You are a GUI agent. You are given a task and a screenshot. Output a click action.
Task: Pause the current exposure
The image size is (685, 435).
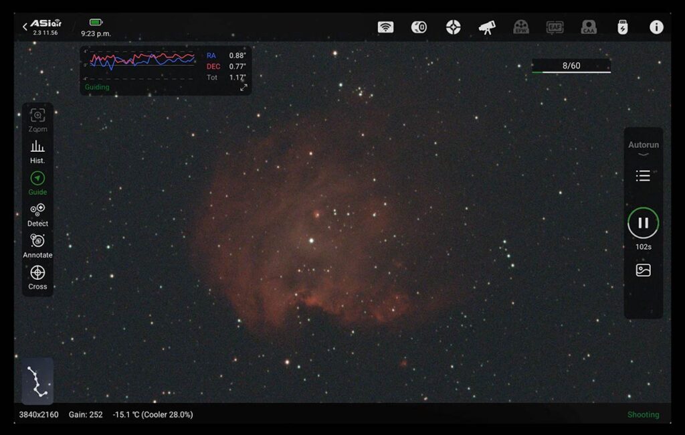coord(642,224)
